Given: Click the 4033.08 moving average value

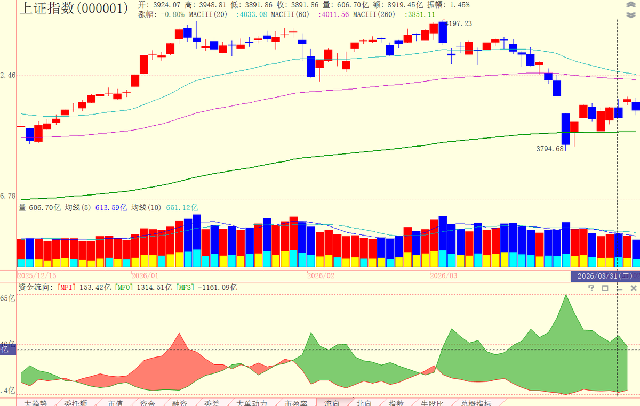Looking at the screenshot, I should point(251,14).
